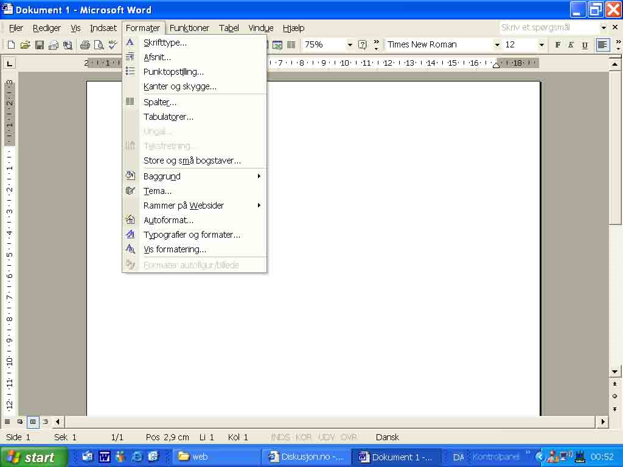This screenshot has width=623, height=467.
Task: Click the search toolbar icon
Action: (68, 45)
